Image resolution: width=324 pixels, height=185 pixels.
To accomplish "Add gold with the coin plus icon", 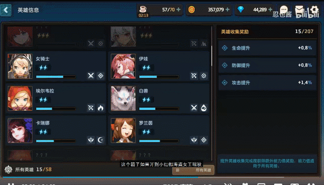I will click(x=227, y=10).
